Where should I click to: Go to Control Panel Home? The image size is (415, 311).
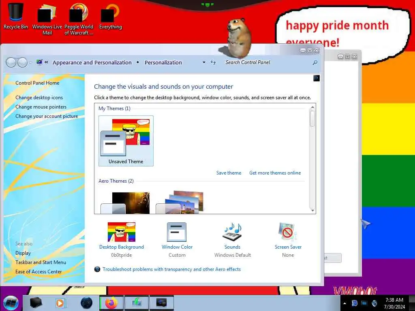(37, 83)
